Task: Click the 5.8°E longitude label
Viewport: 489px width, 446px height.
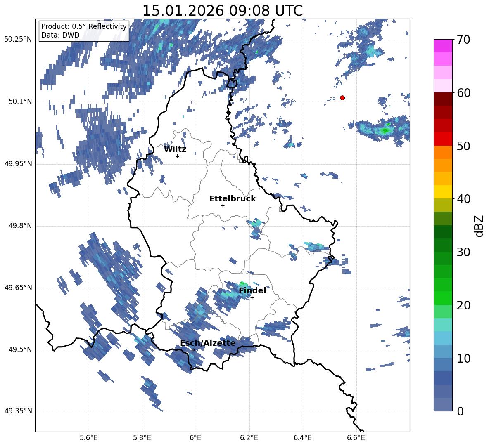Action: coord(142,438)
